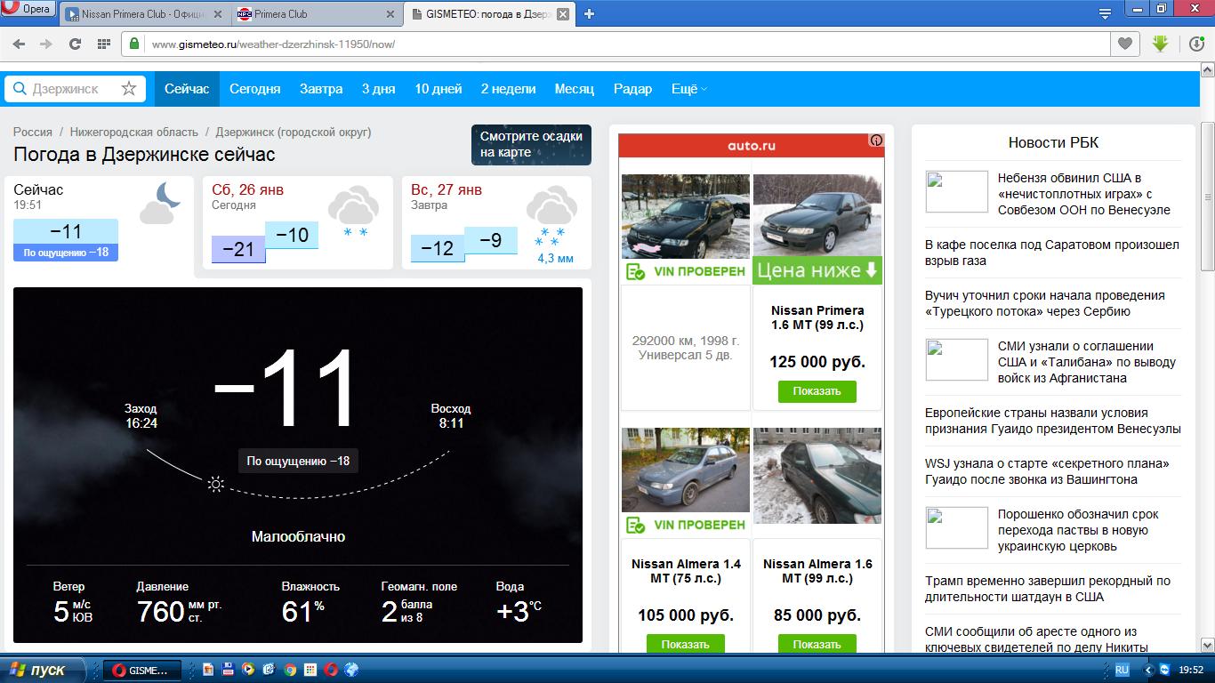Image resolution: width=1215 pixels, height=683 pixels.
Task: Open the Opera main menu button
Action: 28,10
